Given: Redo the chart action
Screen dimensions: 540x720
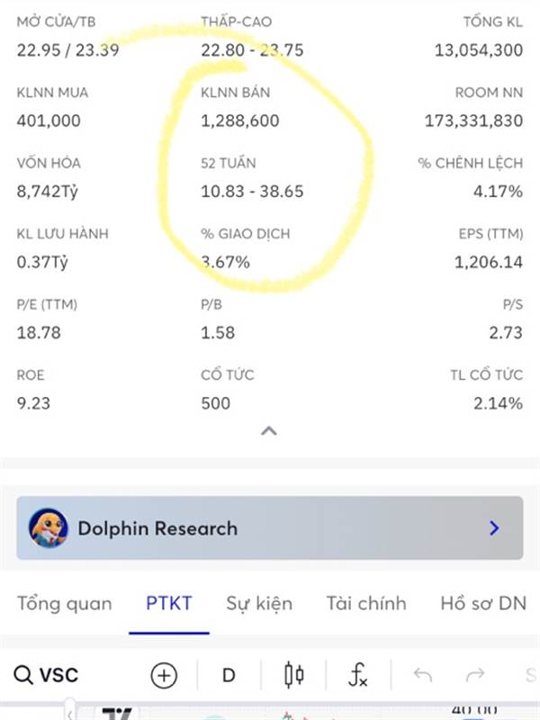Looking at the screenshot, I should 475,674.
